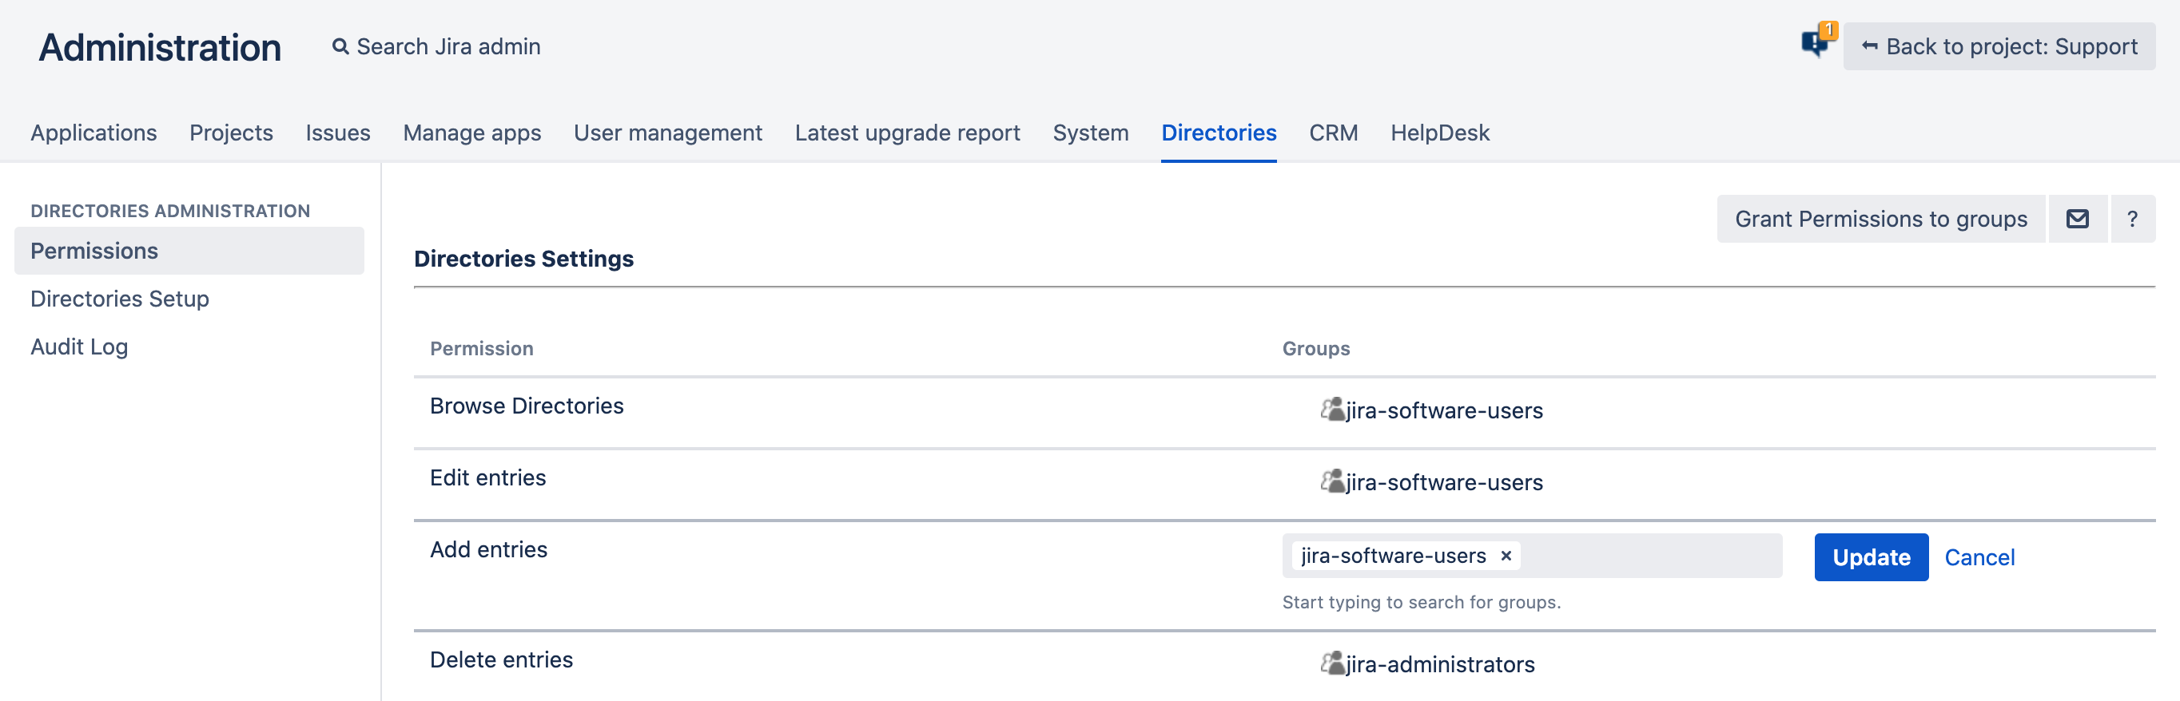
Task: Open the Manage apps tab
Action: pos(471,133)
